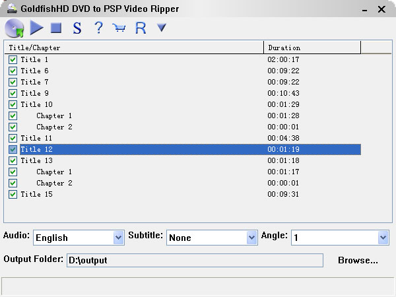Click the R register icon

(140, 28)
